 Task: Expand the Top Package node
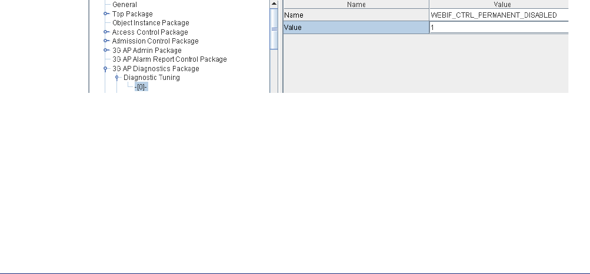click(106, 14)
